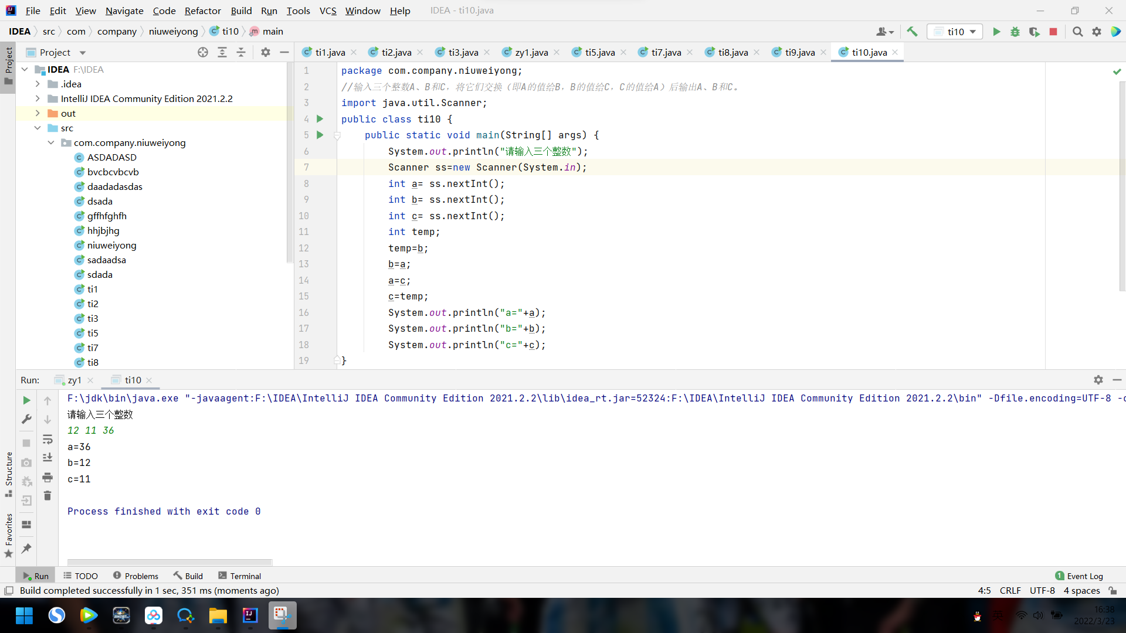Run ti10 with the green toolbar arrow

point(996,32)
